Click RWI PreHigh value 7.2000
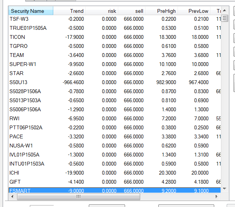This screenshot has height=207, width=235. [169, 118]
